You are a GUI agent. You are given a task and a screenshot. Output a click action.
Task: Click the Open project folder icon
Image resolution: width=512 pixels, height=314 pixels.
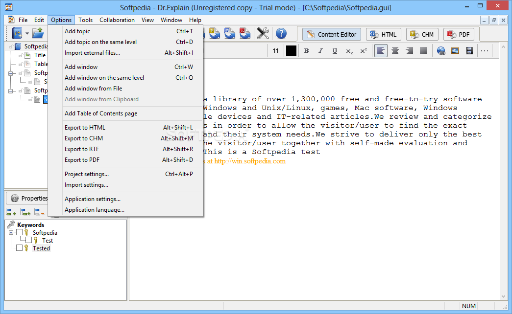(x=38, y=33)
